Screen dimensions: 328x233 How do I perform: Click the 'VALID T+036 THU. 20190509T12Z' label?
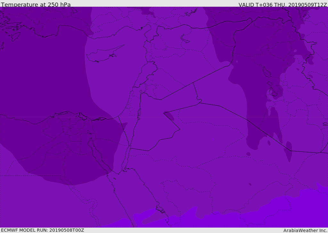(283, 4)
